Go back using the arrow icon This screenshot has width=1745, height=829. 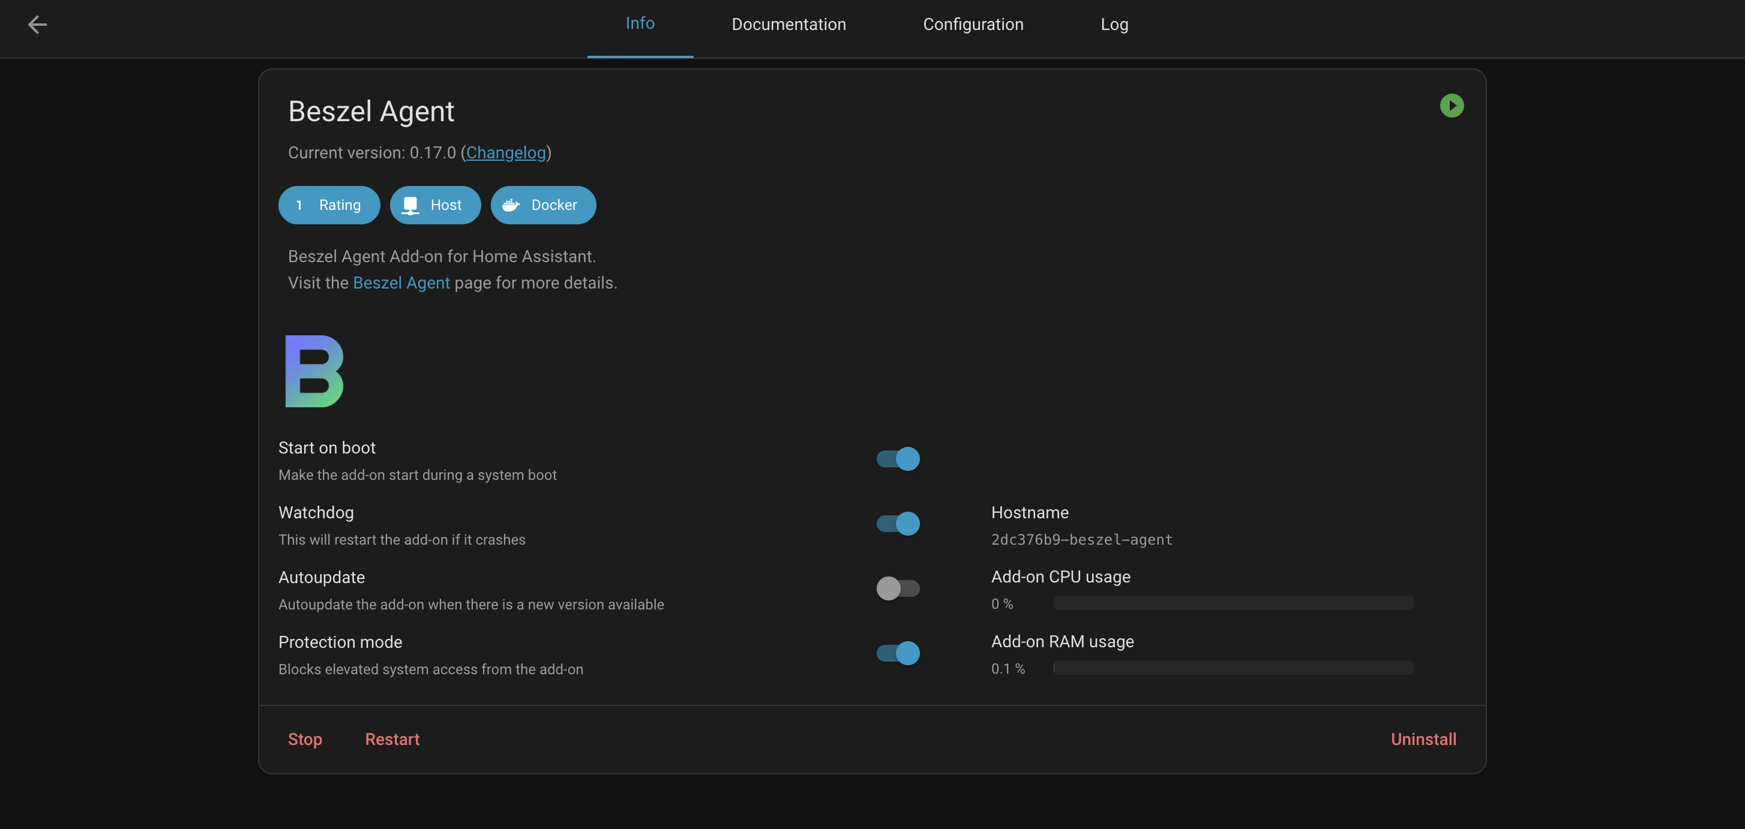[37, 25]
